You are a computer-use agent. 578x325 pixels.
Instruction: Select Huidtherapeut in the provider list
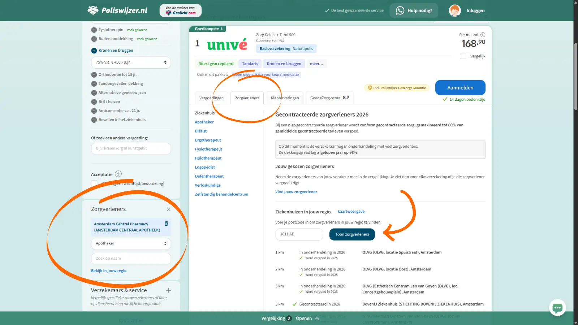click(208, 158)
